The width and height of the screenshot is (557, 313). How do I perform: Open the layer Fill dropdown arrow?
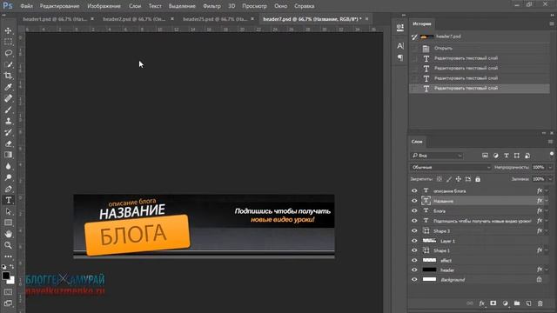[550, 179]
